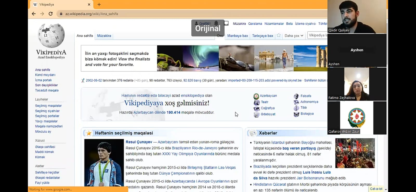The width and height of the screenshot is (416, 192).
Task: Click the Biologiya portal butterfly icon
Action: (296, 114)
